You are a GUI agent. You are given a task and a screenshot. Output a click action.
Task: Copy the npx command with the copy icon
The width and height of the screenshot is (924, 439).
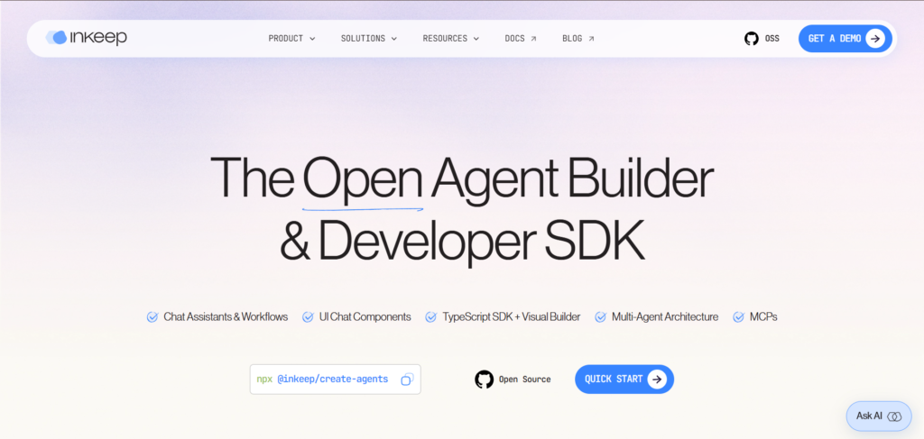407,380
